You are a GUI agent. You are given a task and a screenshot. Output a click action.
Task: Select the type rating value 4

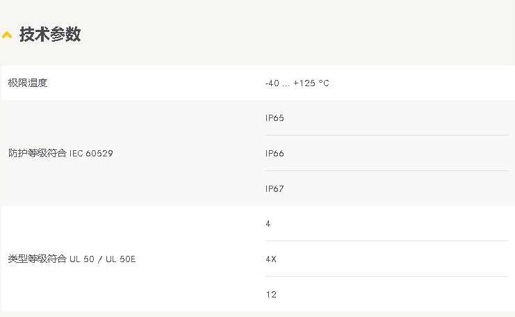click(x=268, y=224)
